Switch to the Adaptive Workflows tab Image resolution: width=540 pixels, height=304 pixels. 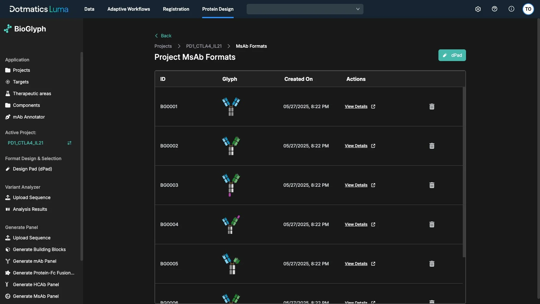pyautogui.click(x=129, y=9)
